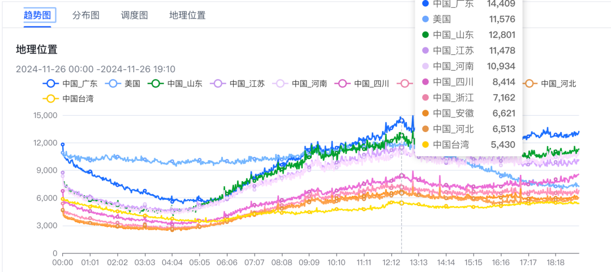This screenshot has height=272, width=611.
Task: Click the date range text 2024-11-26
Action: pos(96,69)
